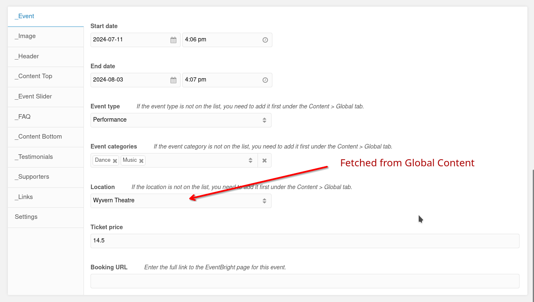Click the Start date time field
This screenshot has height=302, width=534.
coord(221,40)
